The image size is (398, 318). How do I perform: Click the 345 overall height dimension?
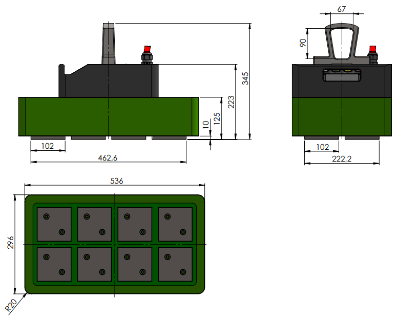(245, 78)
